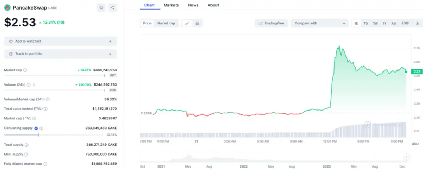The height and width of the screenshot is (170, 423).
Task: Open the Markets tab
Action: coord(171,5)
